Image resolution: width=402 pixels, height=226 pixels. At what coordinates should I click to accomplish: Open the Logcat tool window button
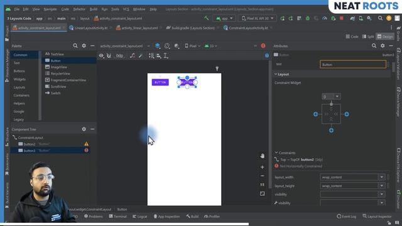140,217
